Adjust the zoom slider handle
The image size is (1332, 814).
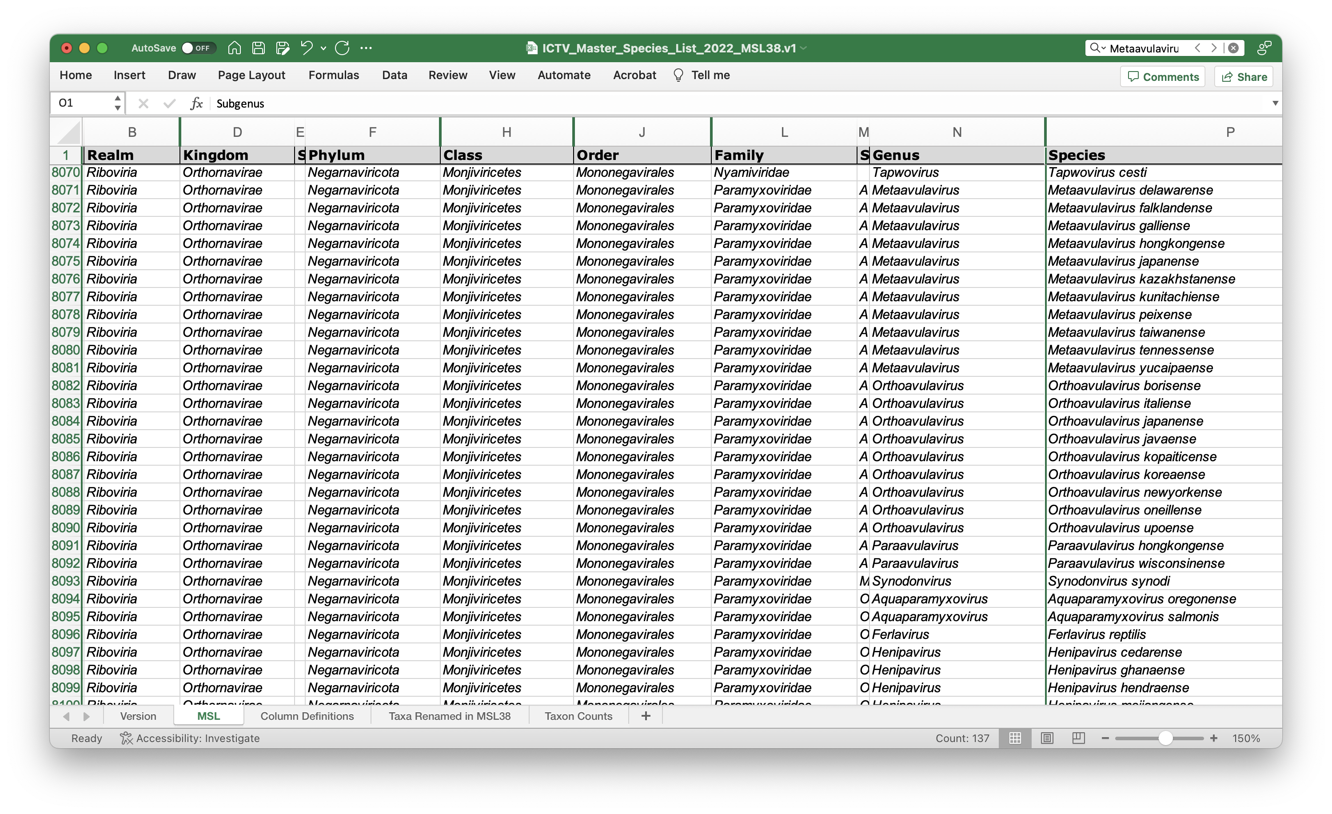[x=1165, y=738]
